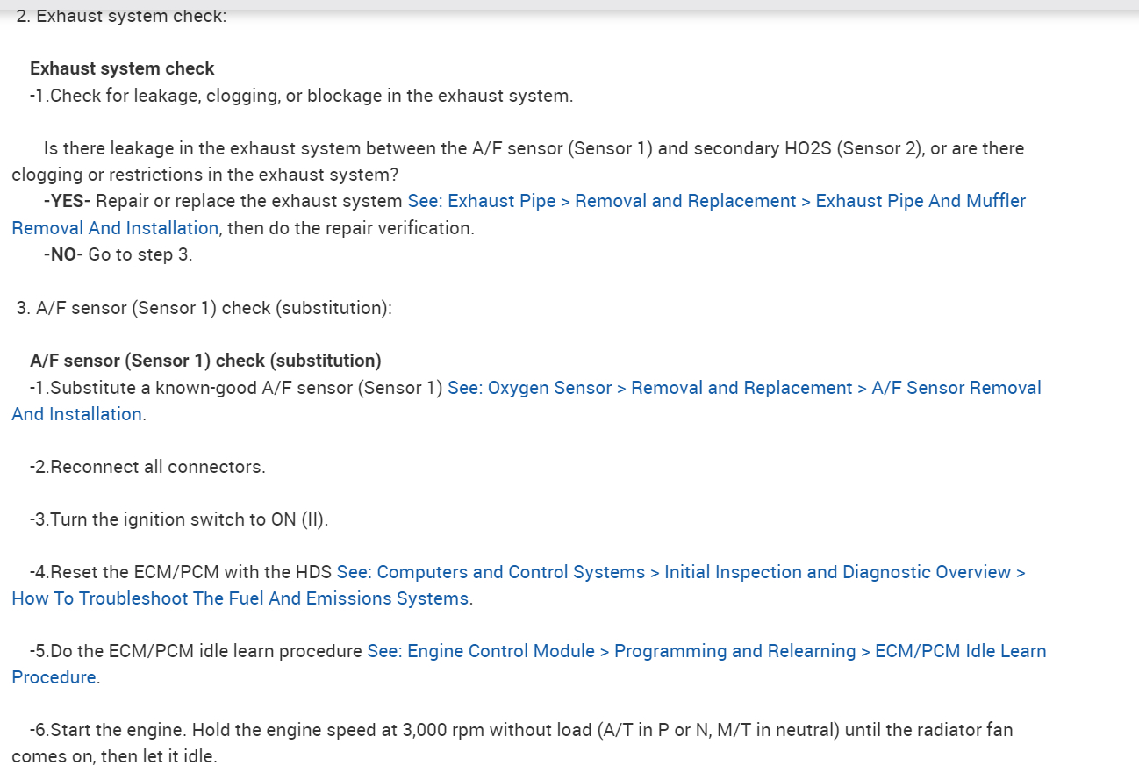The width and height of the screenshot is (1139, 780).
Task: Click the bold -YES- answer label
Action: click(67, 201)
